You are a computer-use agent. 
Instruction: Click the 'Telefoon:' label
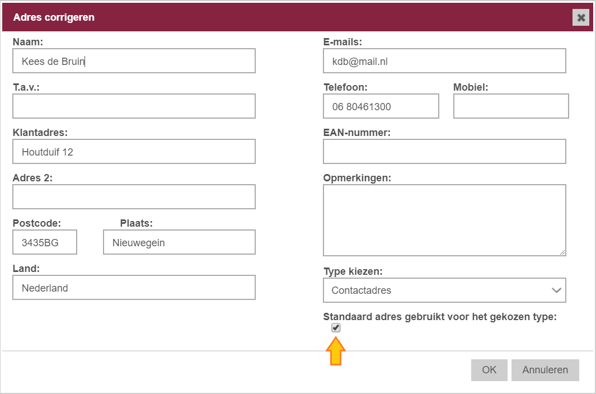345,87
